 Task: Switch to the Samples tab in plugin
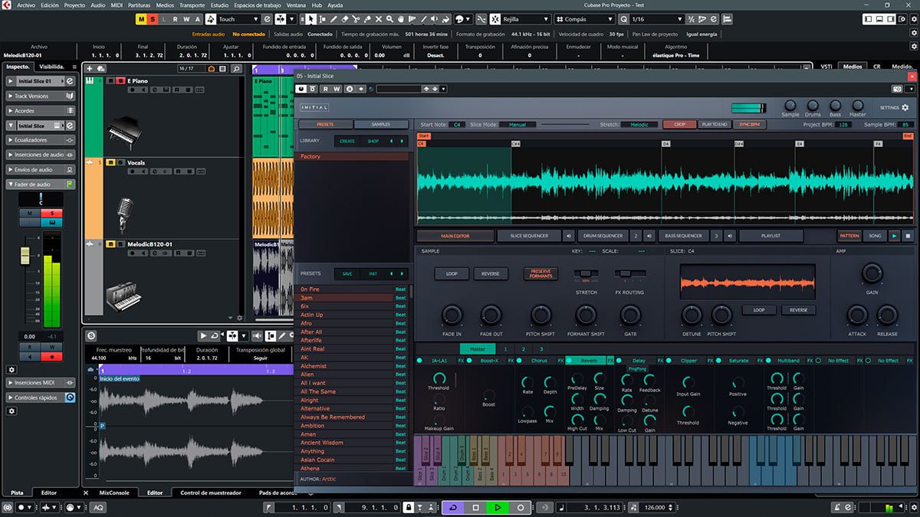[x=381, y=124]
